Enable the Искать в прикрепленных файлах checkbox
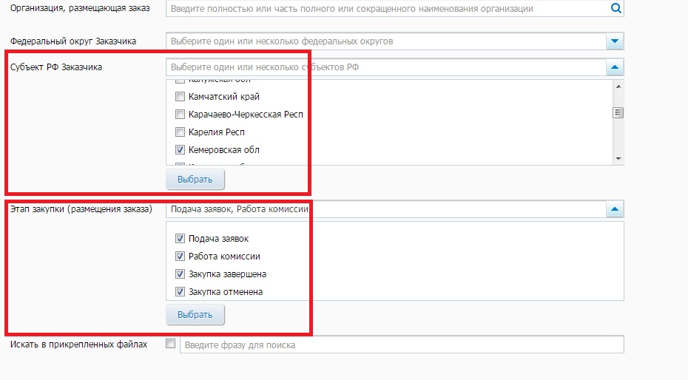Image resolution: width=688 pixels, height=380 pixels. 171,344
